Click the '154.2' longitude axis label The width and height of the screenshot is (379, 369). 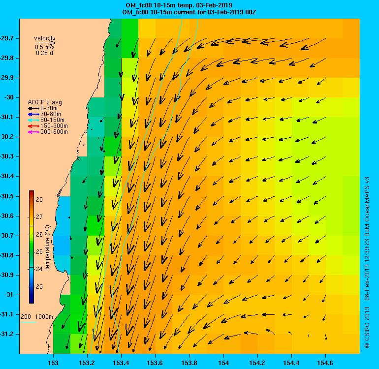(257, 363)
